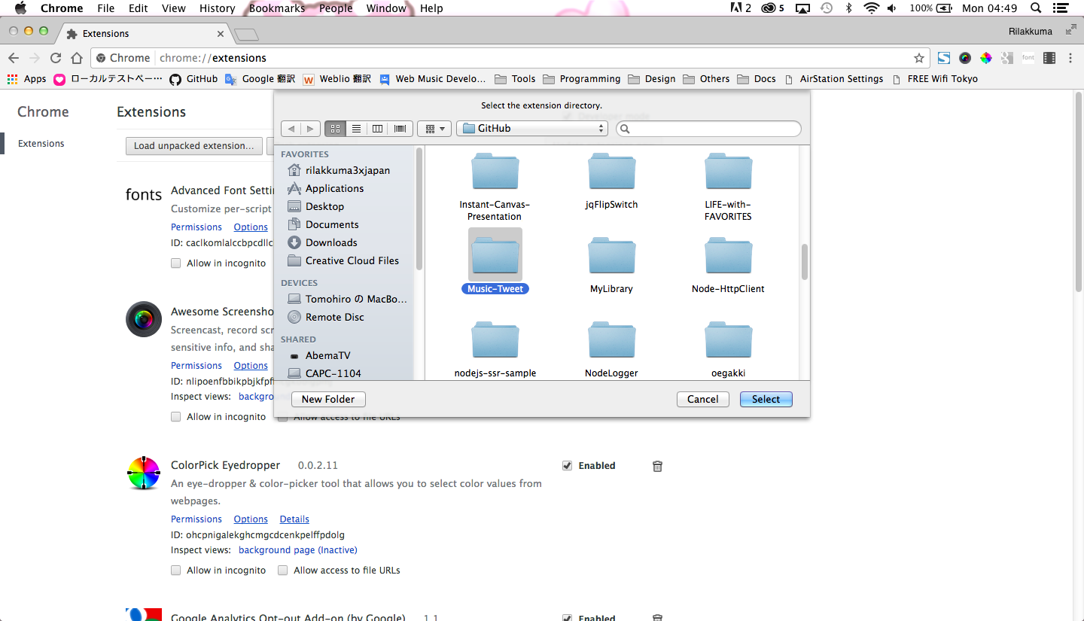Toggle Enabled for Google Analytics Opt-out
1084x621 pixels.
(567, 618)
